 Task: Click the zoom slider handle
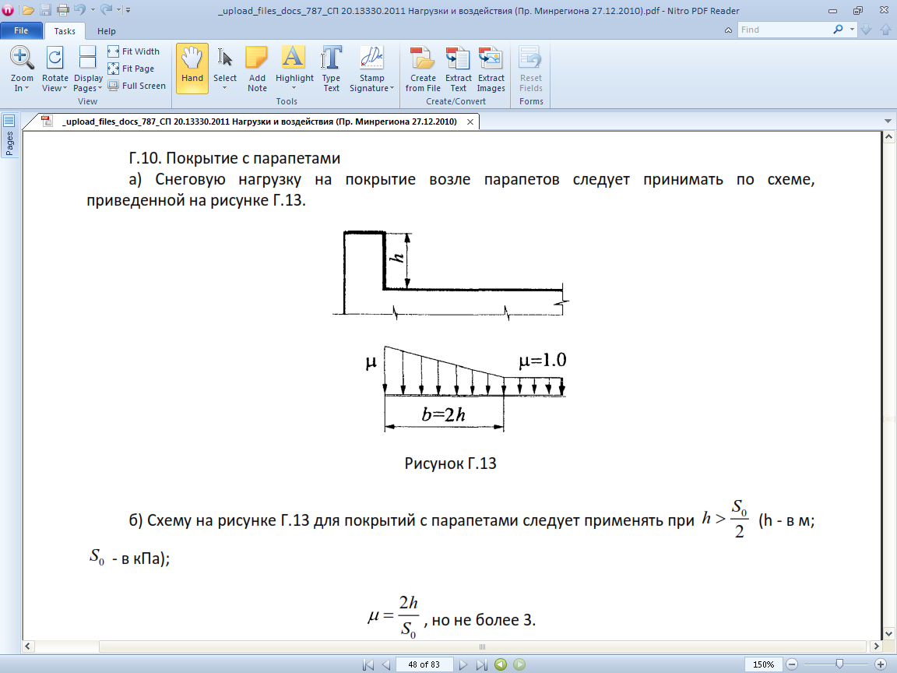pos(839,664)
